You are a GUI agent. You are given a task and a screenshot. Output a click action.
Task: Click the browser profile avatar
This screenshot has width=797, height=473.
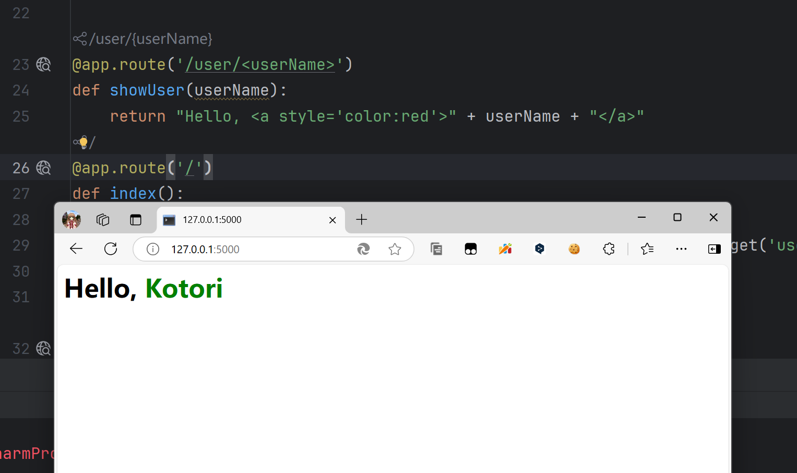(x=72, y=220)
